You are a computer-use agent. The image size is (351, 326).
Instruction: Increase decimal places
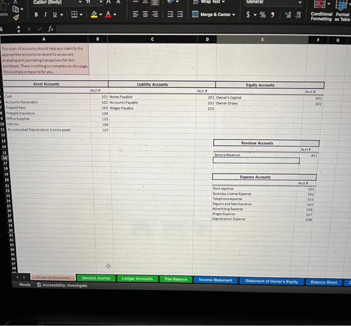click(x=288, y=15)
